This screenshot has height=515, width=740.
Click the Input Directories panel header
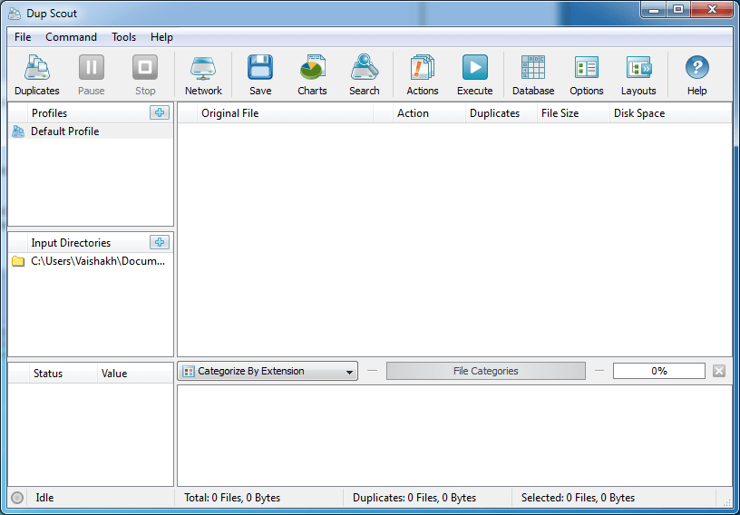pos(71,243)
